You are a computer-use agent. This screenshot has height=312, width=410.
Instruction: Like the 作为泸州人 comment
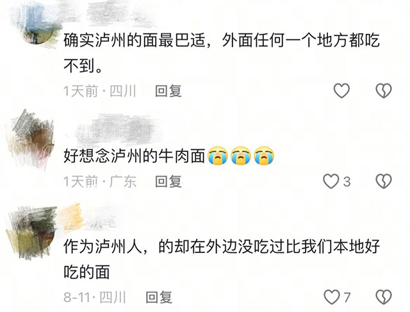(332, 297)
